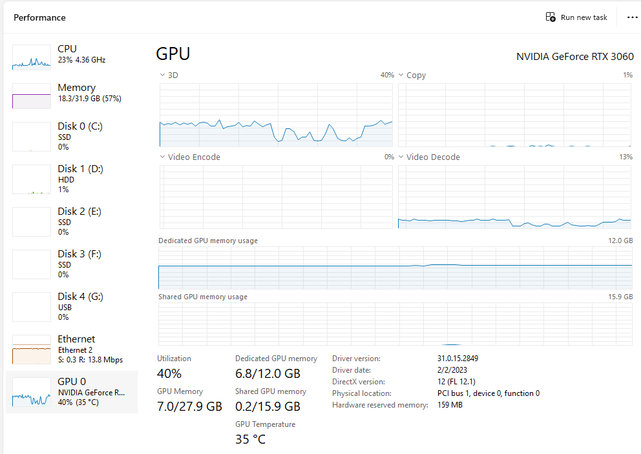Change the Video Decode graph dropdown
Image resolution: width=641 pixels, height=454 pixels.
click(x=401, y=157)
